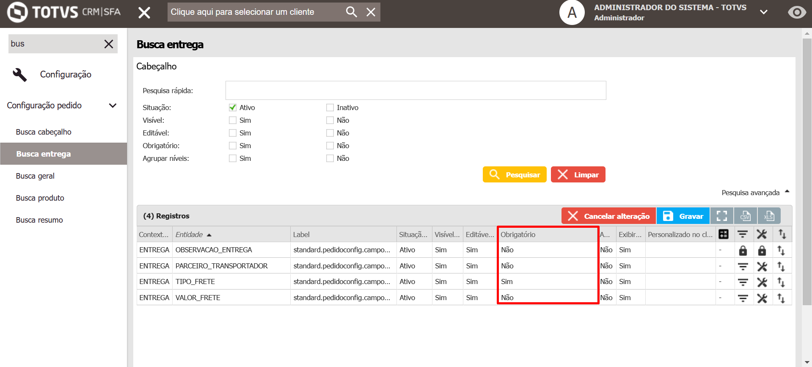Click tools icon in TIPO_FRETE row
Image resolution: width=812 pixels, height=367 pixels.
(762, 282)
